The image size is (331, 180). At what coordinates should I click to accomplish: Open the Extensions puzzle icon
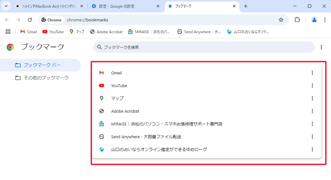(297, 20)
